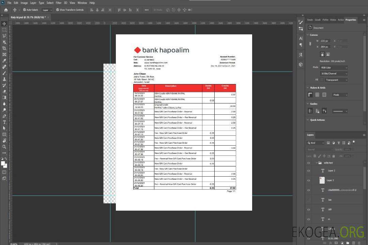The width and height of the screenshot is (368, 245).
Task: Click the grid icon under Rulers & Grids
Action: pos(317,95)
